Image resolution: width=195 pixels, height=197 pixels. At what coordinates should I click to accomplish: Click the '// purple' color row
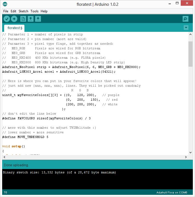point(61,95)
